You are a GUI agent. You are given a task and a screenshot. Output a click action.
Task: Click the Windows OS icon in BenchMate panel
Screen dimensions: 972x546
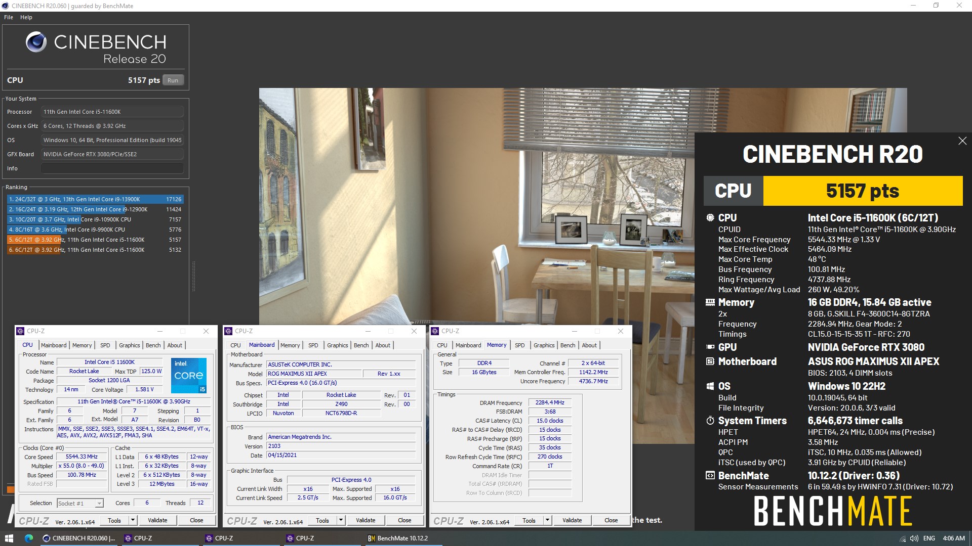point(710,386)
